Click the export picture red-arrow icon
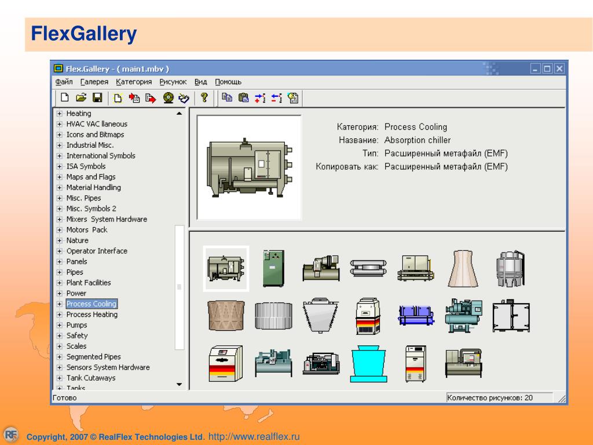The image size is (593, 445). point(151,99)
